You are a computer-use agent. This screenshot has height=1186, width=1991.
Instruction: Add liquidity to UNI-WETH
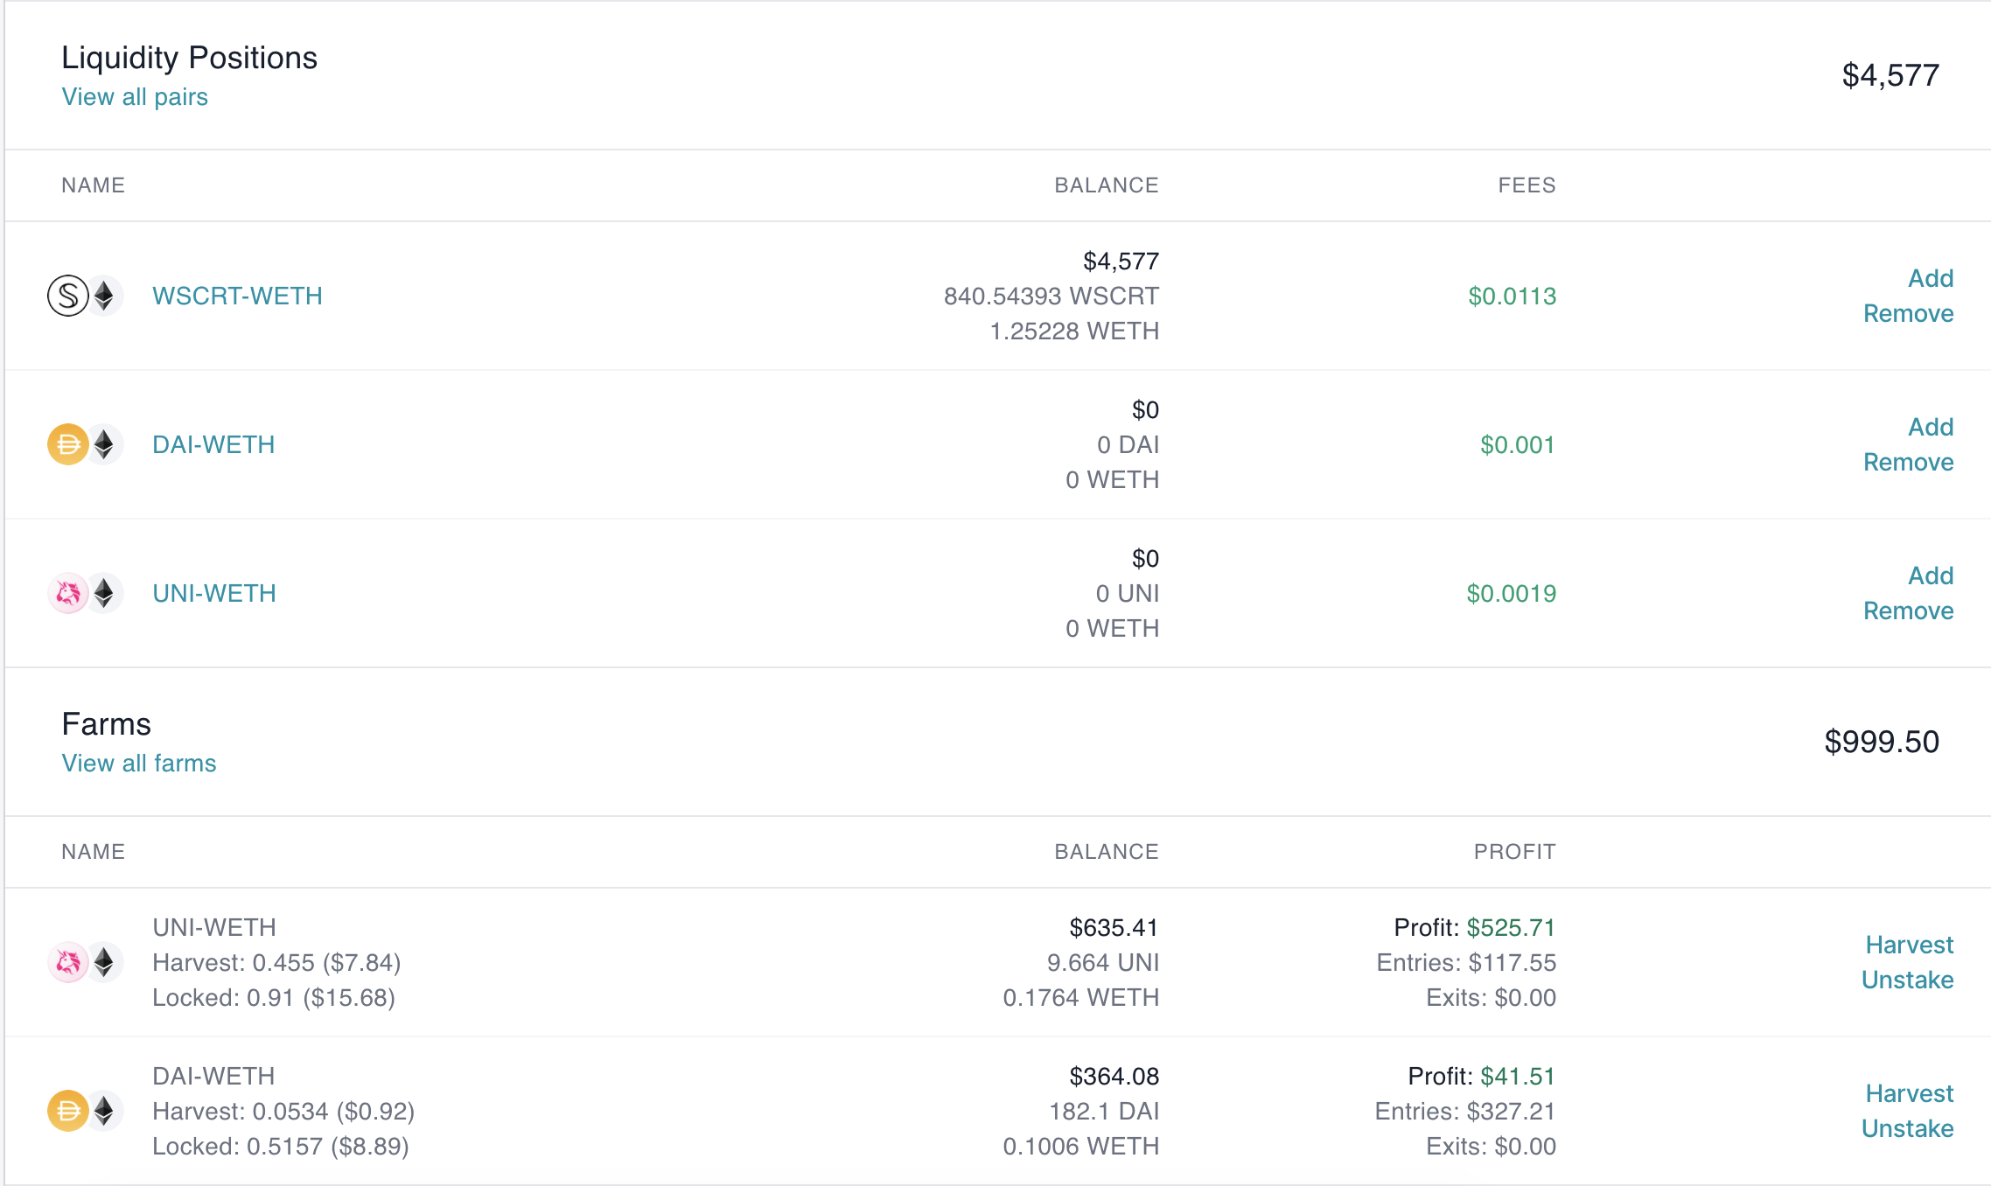[1932, 576]
